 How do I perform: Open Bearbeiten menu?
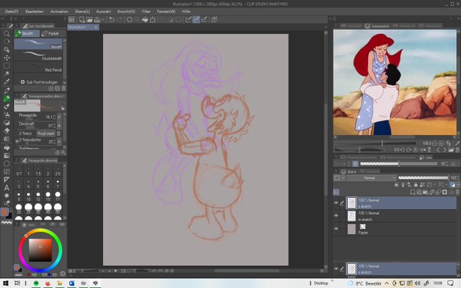[x=35, y=12]
